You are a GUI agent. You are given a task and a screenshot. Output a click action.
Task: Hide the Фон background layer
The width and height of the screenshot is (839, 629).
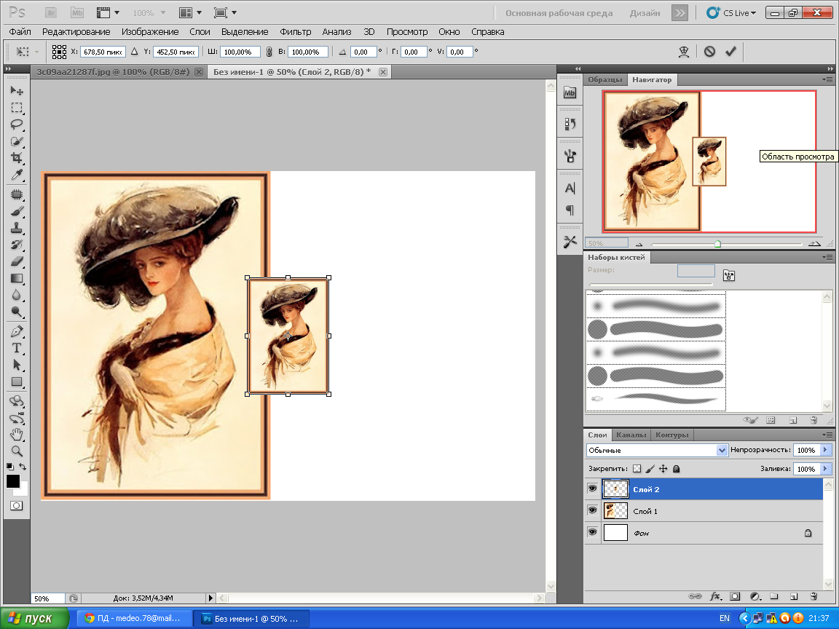click(x=593, y=533)
